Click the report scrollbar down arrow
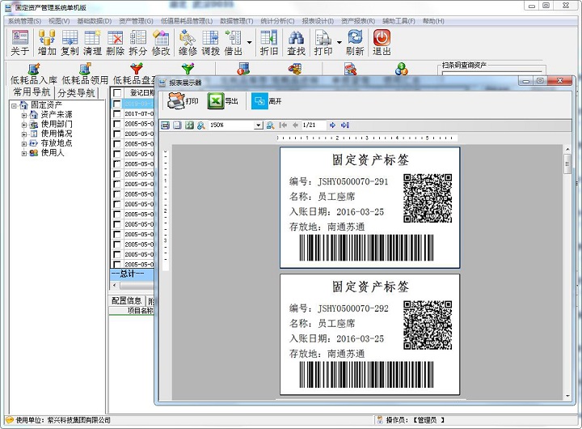This screenshot has height=429, width=582. (x=567, y=397)
